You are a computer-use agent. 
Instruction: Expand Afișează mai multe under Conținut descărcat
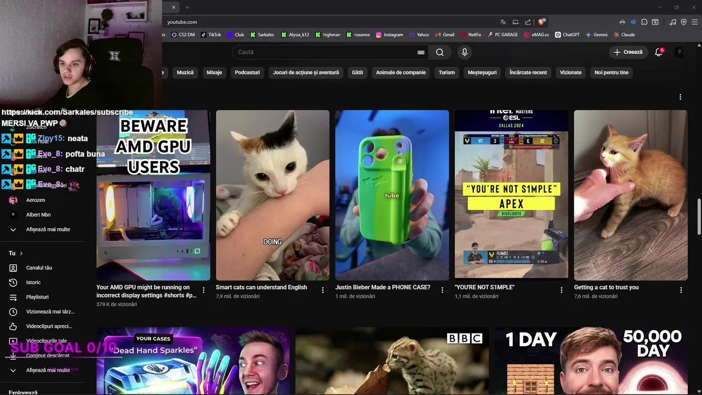[42, 370]
